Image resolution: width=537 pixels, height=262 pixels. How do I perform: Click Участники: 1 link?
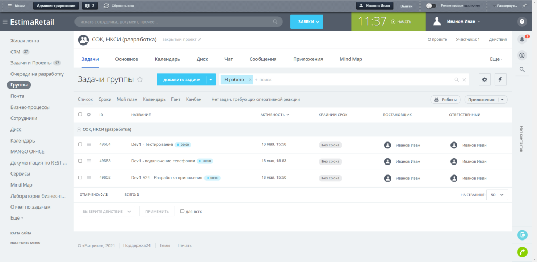(x=468, y=39)
